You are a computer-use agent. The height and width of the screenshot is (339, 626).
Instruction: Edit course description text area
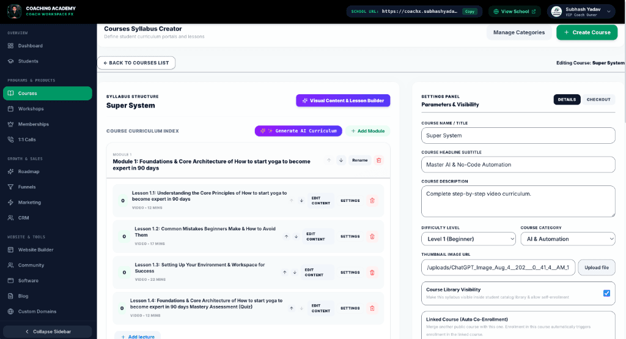point(518,201)
